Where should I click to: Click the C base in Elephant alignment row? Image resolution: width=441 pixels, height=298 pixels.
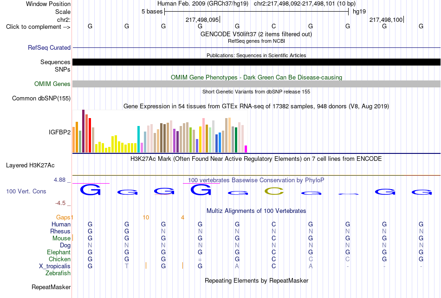(x=274, y=252)
